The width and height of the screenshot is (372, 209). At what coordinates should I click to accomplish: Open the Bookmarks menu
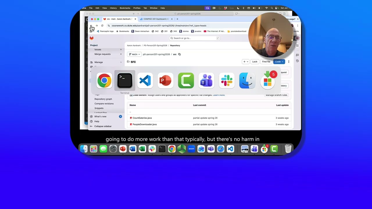point(125,8)
